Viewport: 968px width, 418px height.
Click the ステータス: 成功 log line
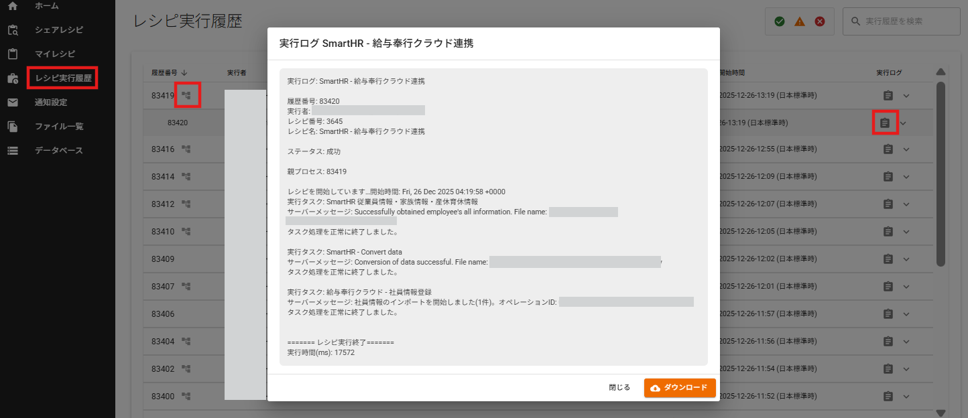[x=314, y=151]
